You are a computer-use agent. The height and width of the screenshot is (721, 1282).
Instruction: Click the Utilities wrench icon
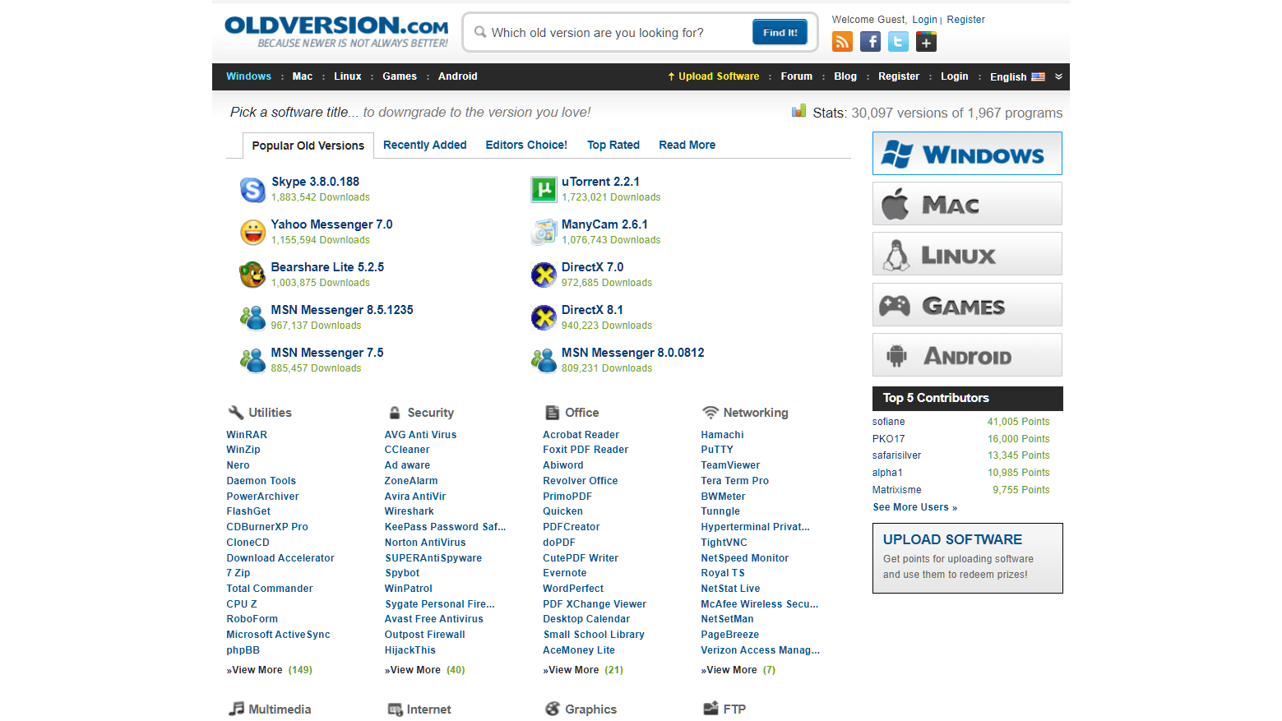[x=236, y=413]
